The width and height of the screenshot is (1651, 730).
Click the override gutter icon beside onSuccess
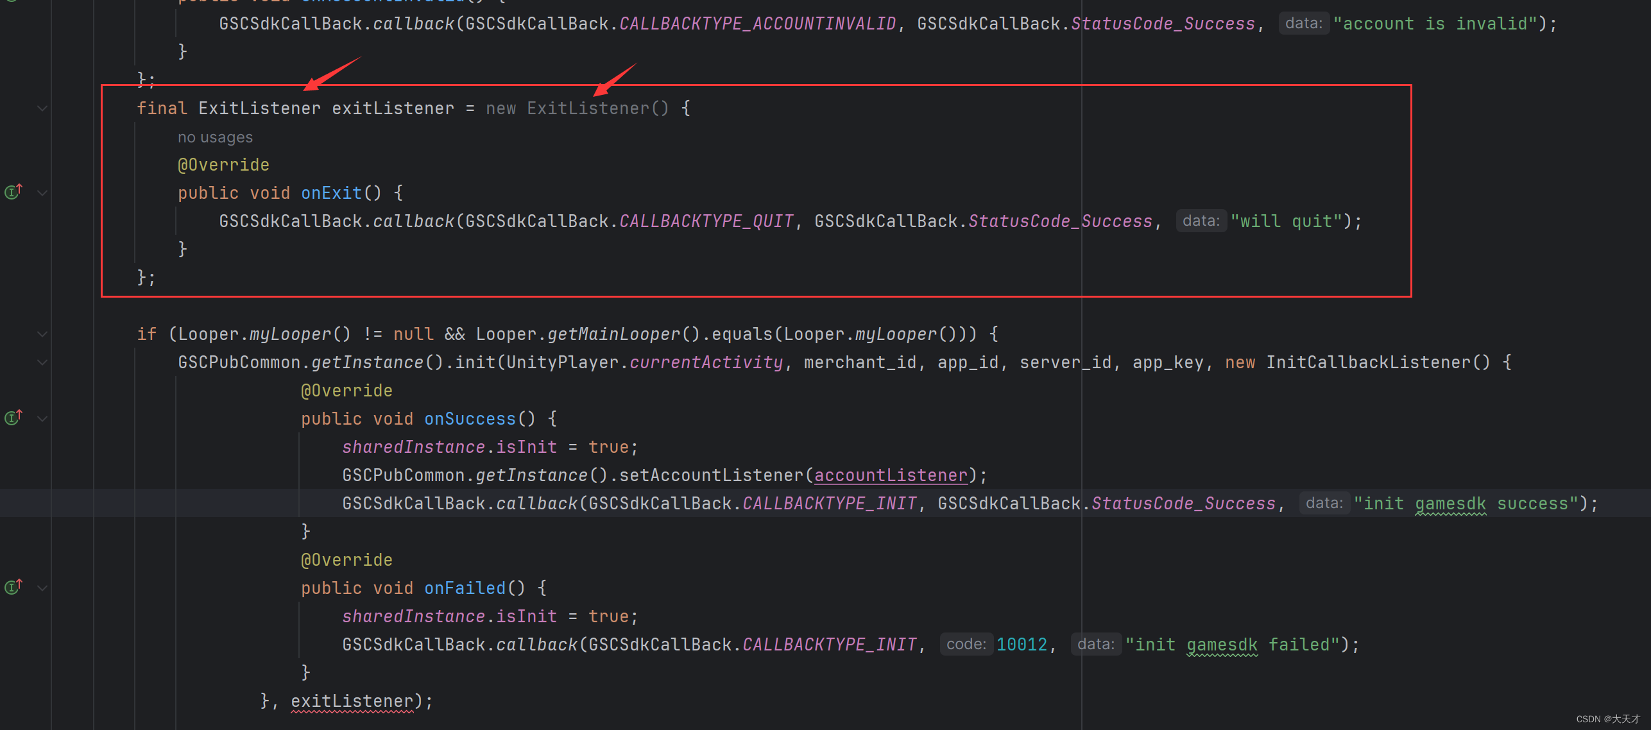click(x=13, y=417)
